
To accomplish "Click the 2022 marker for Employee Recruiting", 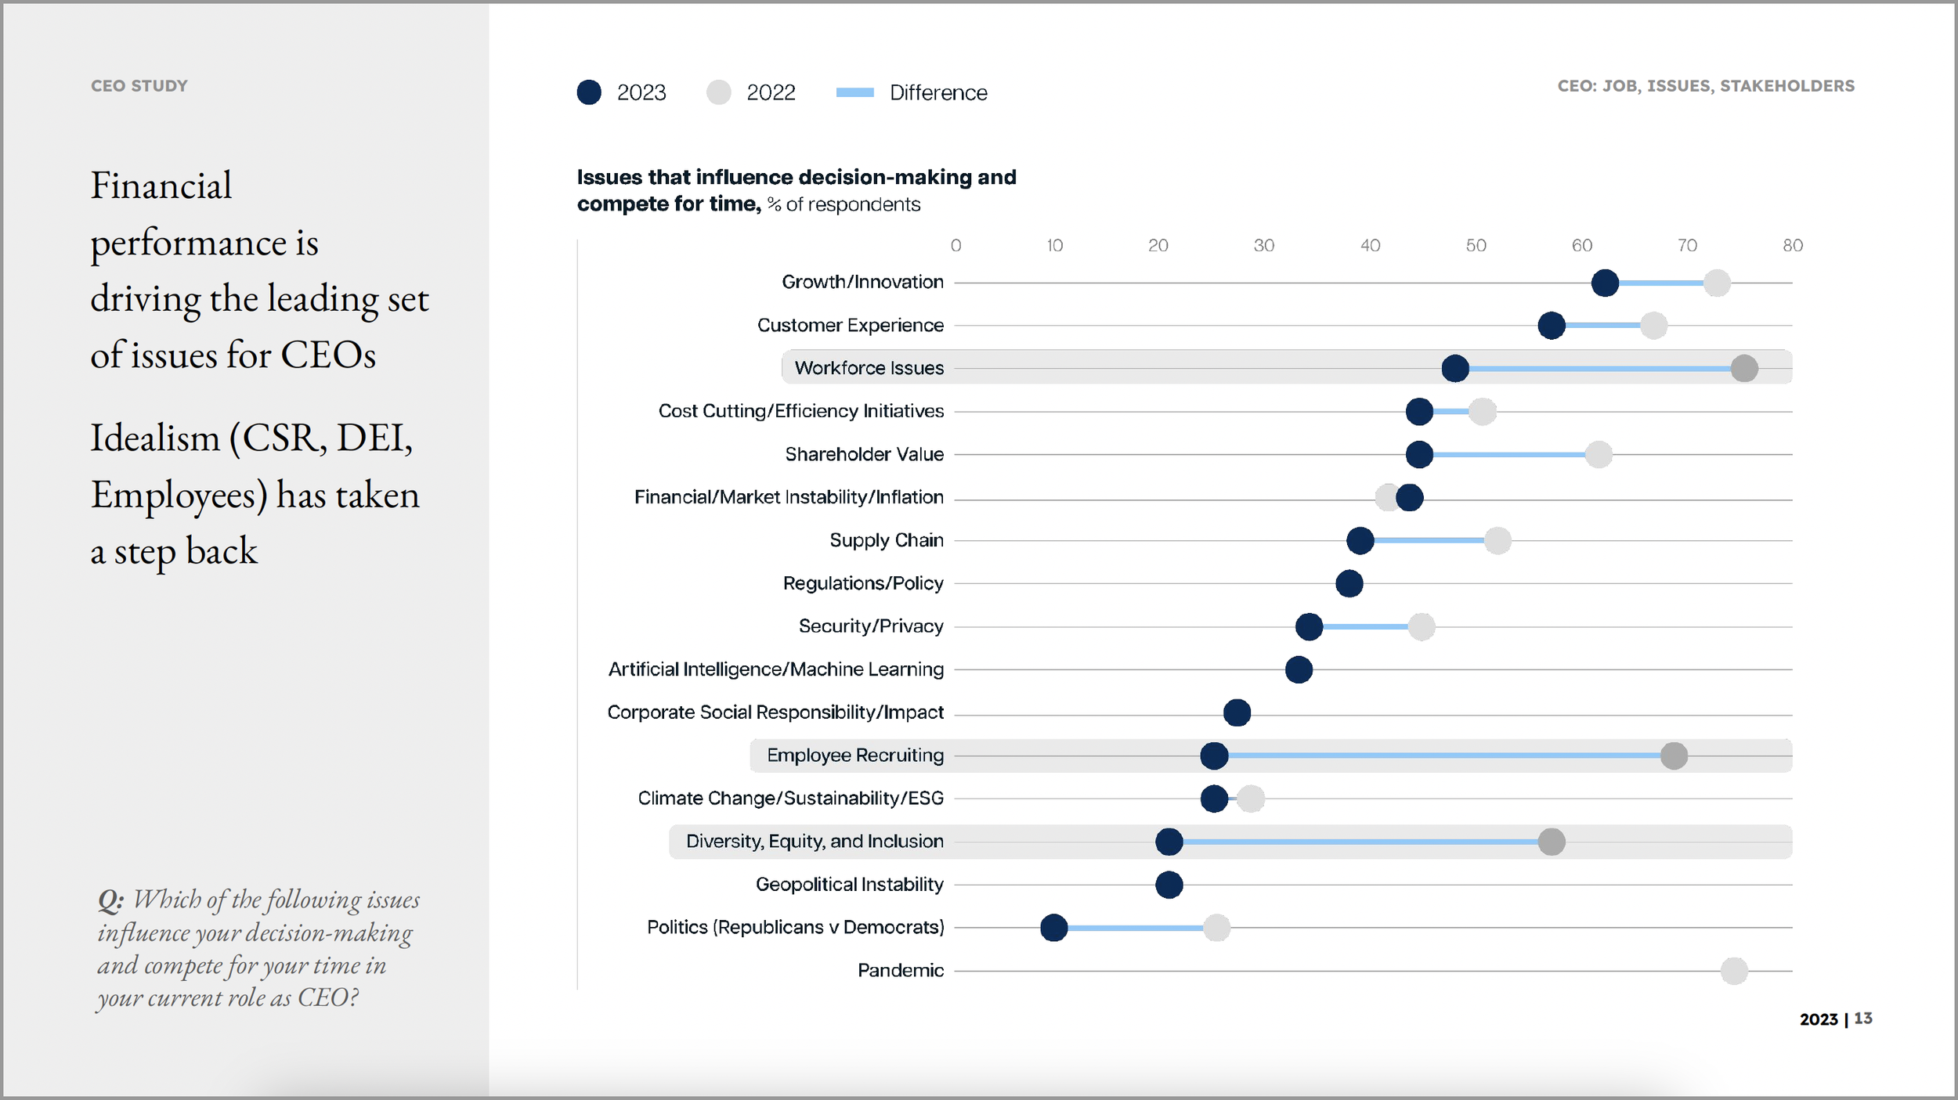I will [x=1674, y=755].
